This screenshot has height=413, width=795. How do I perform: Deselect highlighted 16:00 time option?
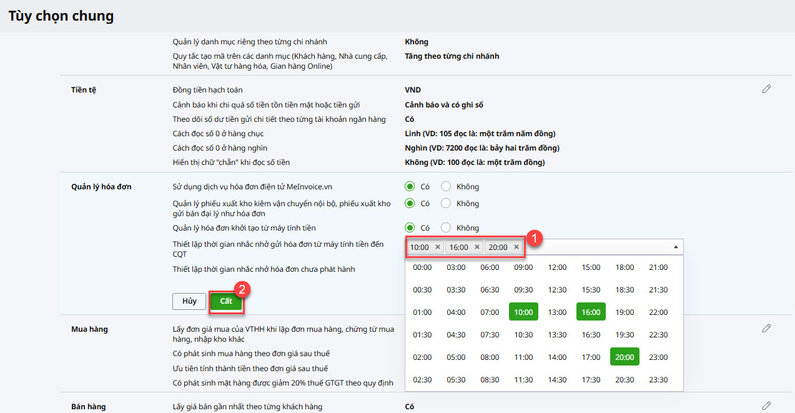[x=591, y=312]
